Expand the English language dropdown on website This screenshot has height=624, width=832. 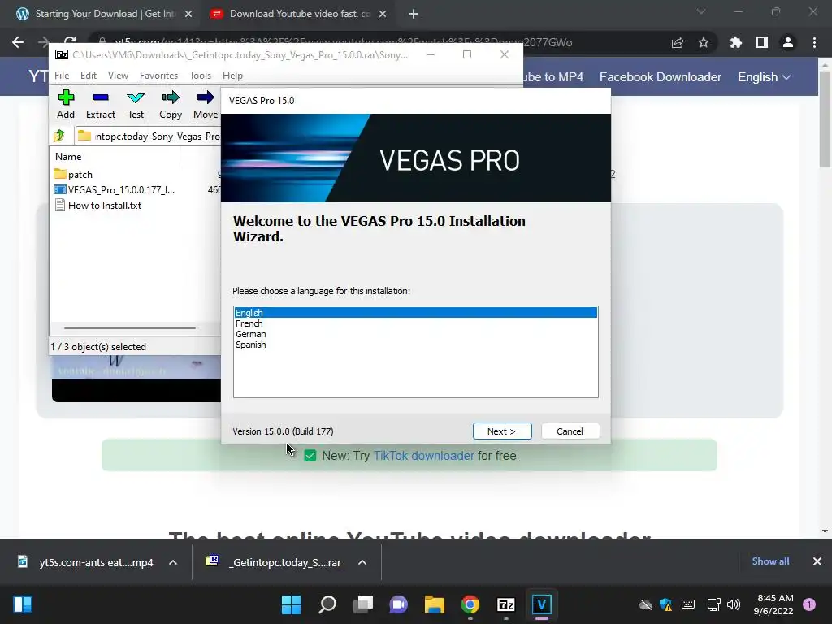[764, 77]
